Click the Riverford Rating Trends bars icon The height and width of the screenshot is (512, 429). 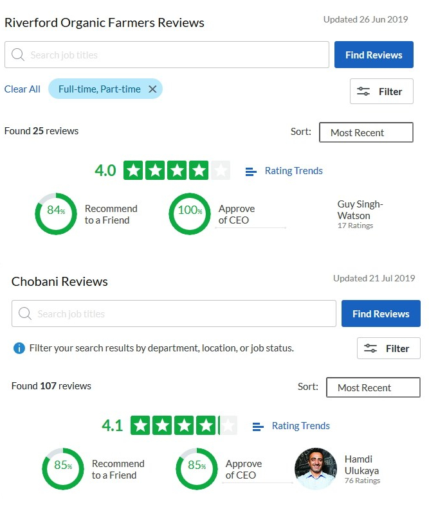(x=251, y=172)
